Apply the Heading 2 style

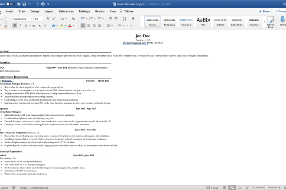tap(186, 22)
